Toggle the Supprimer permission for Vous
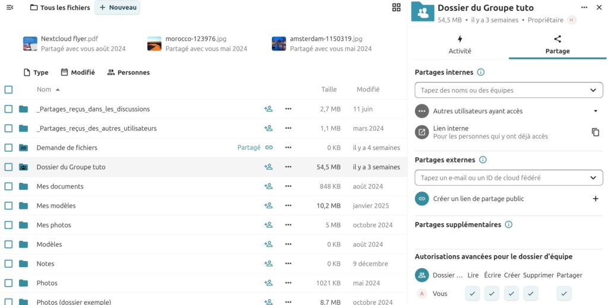Image resolution: width=608 pixels, height=305 pixels. 530,294
